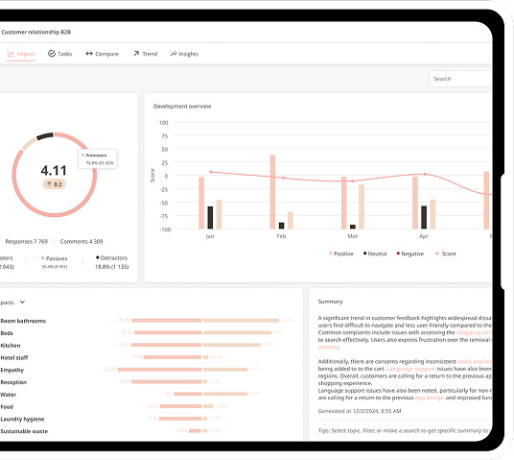Click the Promoters tooltip on donut chart

pyautogui.click(x=98, y=158)
